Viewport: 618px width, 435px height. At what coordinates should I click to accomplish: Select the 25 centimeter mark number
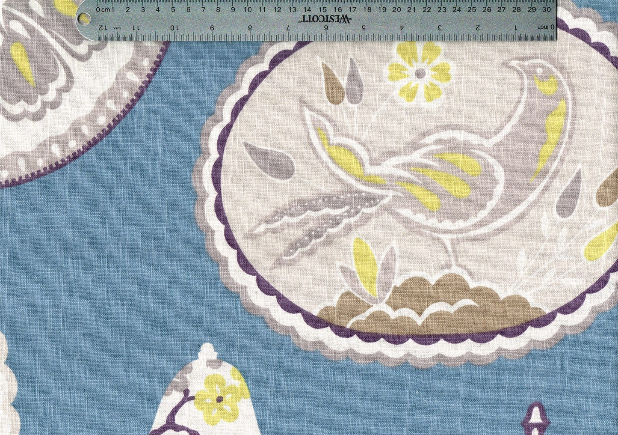[472, 9]
